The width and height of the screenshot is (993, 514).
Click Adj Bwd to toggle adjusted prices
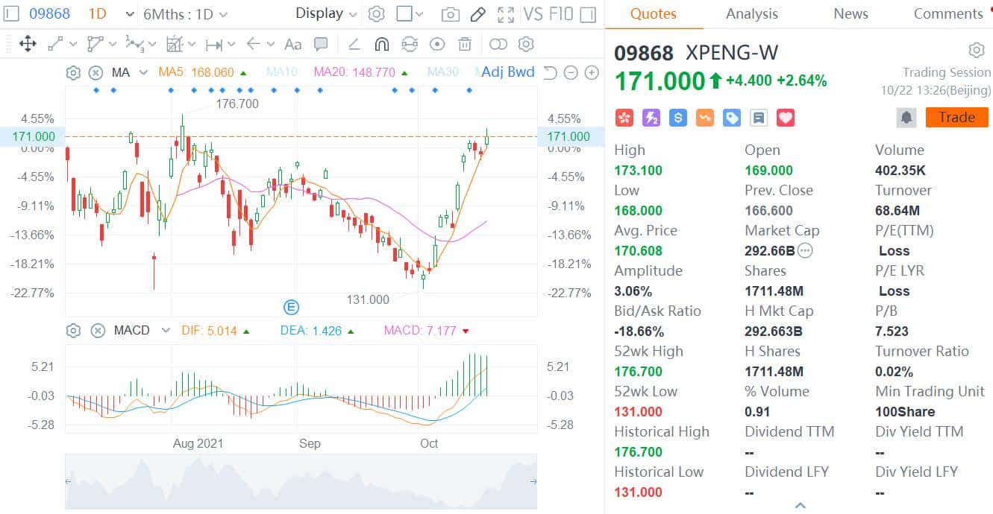pos(507,72)
